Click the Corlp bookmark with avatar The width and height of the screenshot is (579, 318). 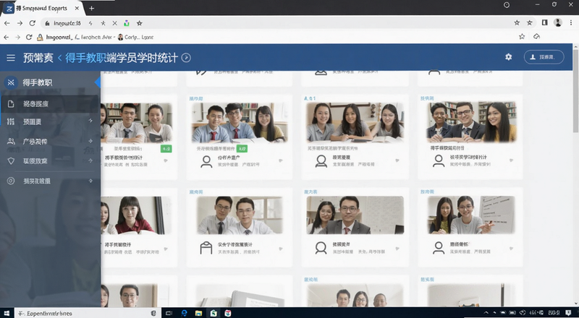tap(135, 38)
